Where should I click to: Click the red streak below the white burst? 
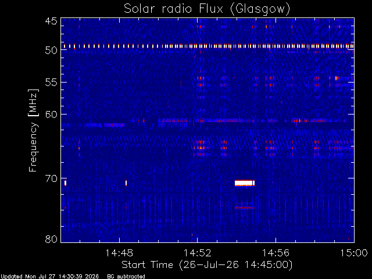tap(245, 208)
